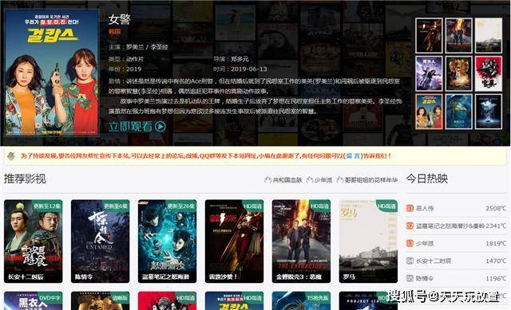
Task: Click the flame icon before 共和国血脉
Action: (x=268, y=179)
